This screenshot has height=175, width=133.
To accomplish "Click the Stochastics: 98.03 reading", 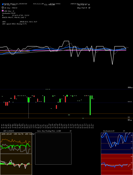I will [9, 13].
